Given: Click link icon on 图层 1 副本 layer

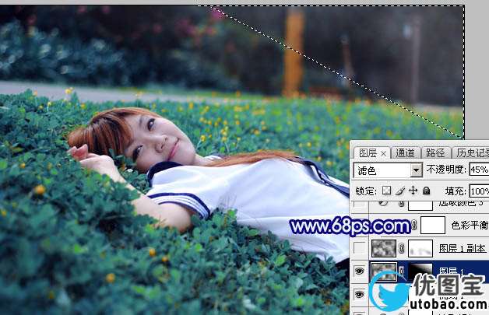Looking at the screenshot, I should [x=402, y=248].
